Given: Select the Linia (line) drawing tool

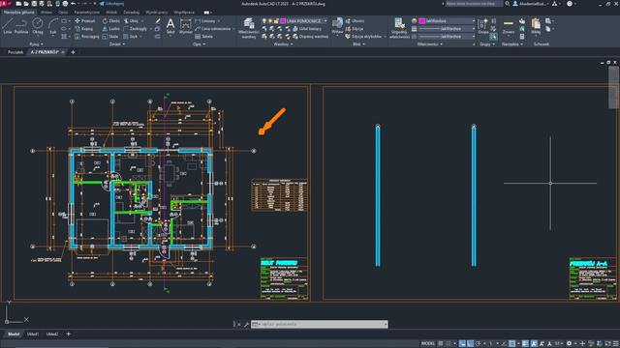Looking at the screenshot, I should tap(7, 26).
